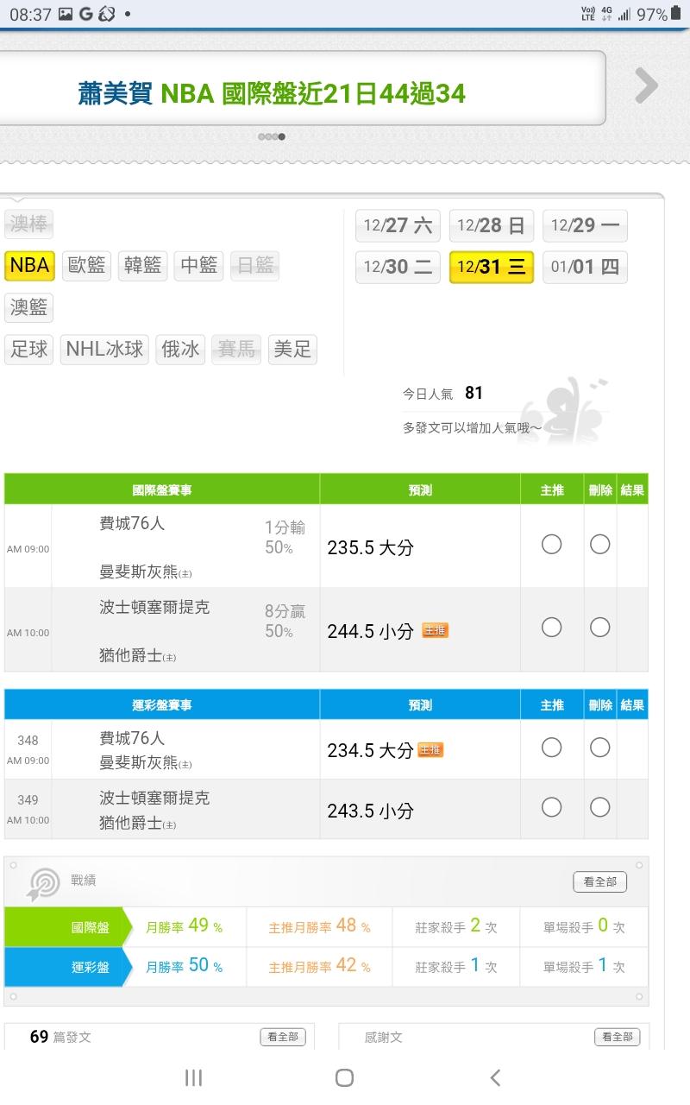Image resolution: width=690 pixels, height=1105 pixels.
Task: Tap the carousel pagination dots under banner
Action: pos(271,136)
